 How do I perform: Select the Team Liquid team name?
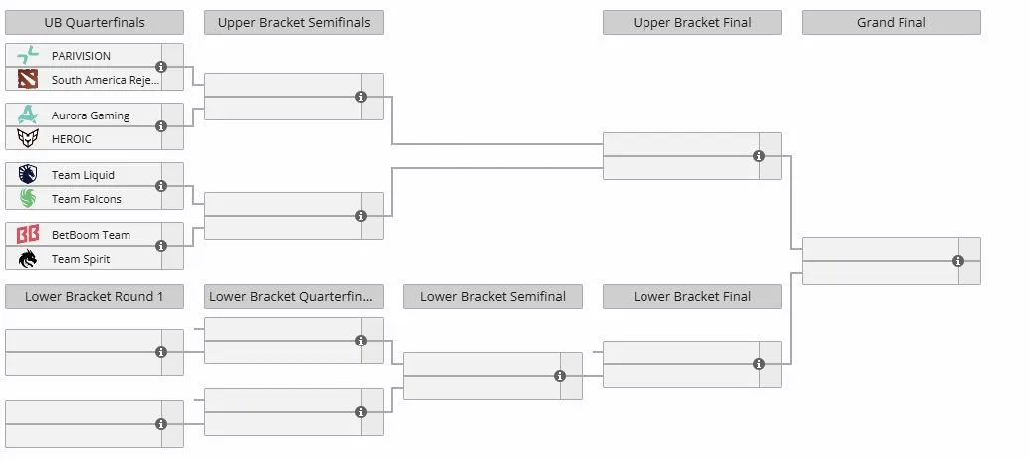(83, 175)
